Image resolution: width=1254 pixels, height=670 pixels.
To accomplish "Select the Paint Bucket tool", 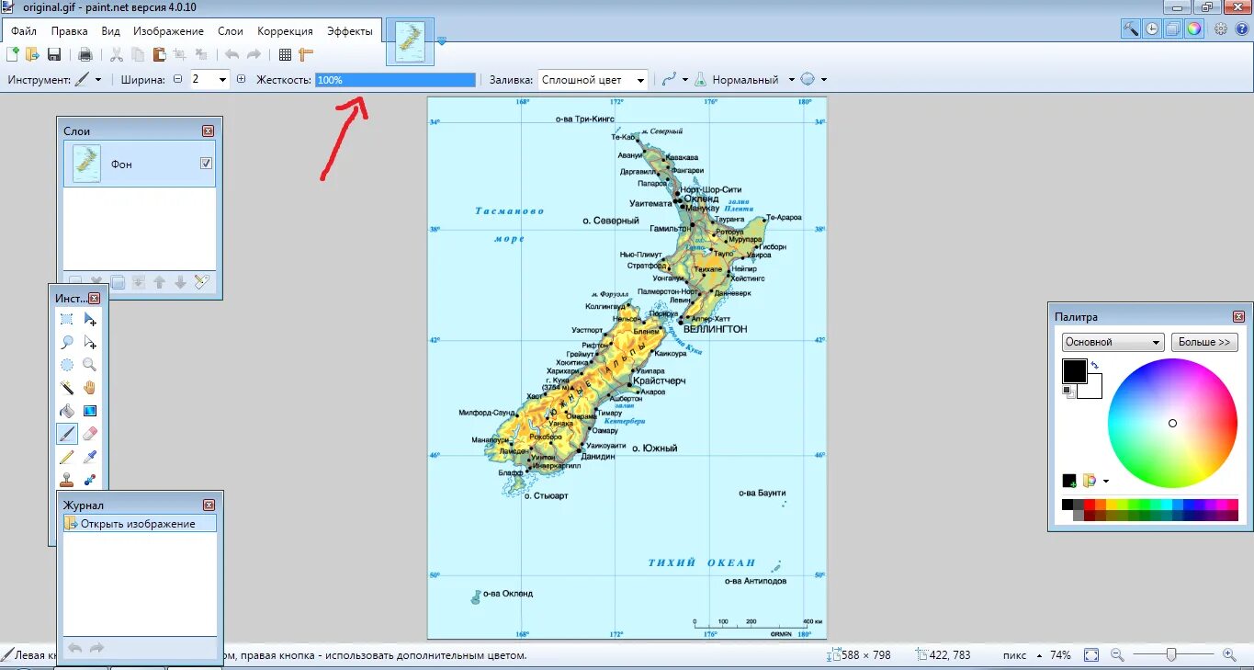I will click(x=67, y=411).
